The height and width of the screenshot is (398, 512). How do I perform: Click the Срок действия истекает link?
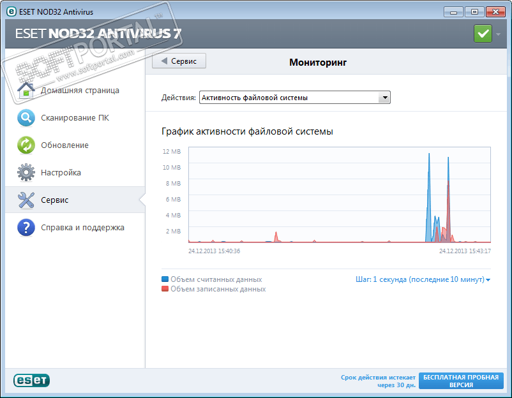click(378, 381)
